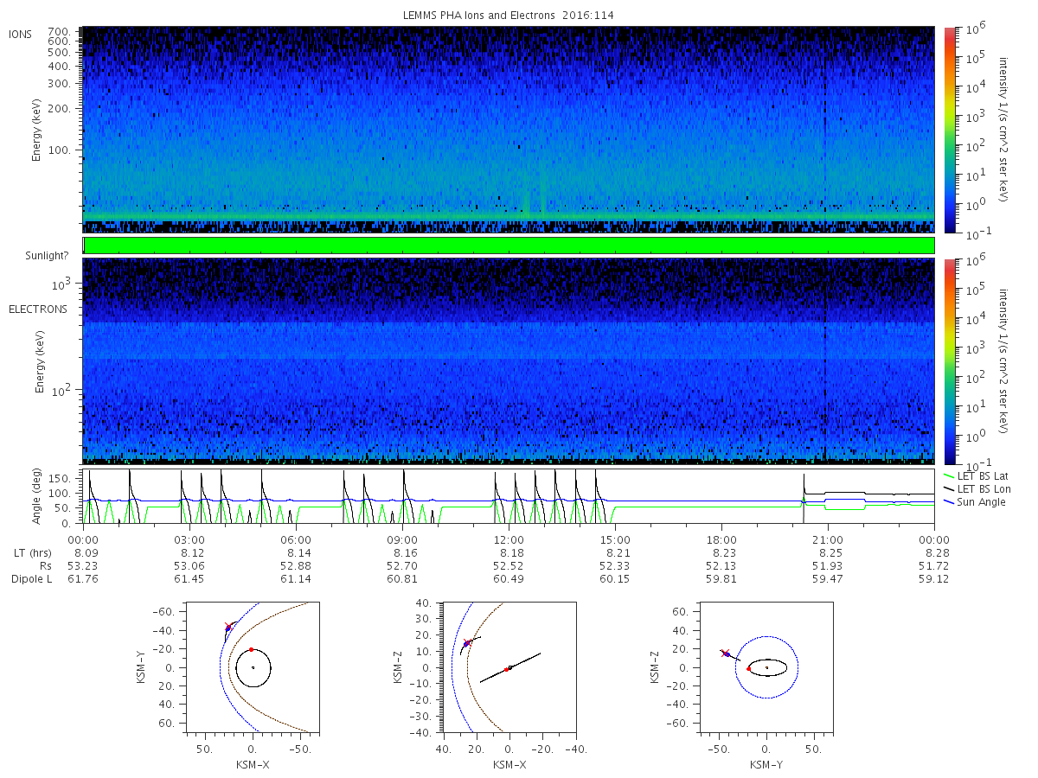Image resolution: width=1038 pixels, height=778 pixels.
Task: Click the Dipole L row label
Action: [x=31, y=579]
